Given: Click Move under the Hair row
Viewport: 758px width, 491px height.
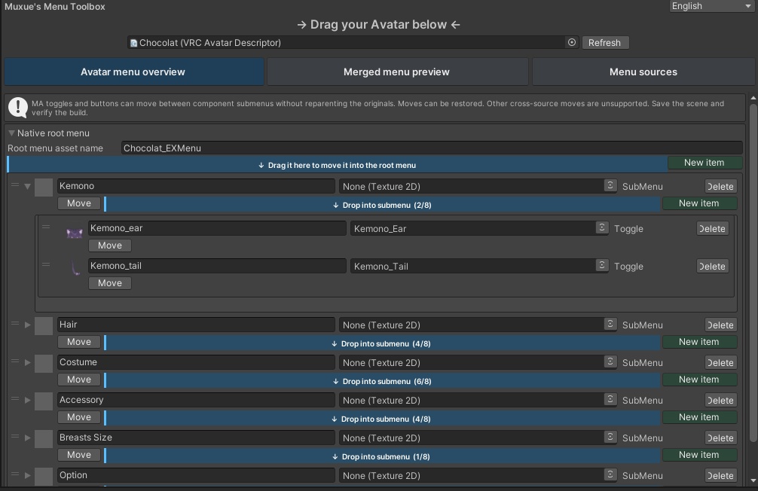Looking at the screenshot, I should click(79, 342).
